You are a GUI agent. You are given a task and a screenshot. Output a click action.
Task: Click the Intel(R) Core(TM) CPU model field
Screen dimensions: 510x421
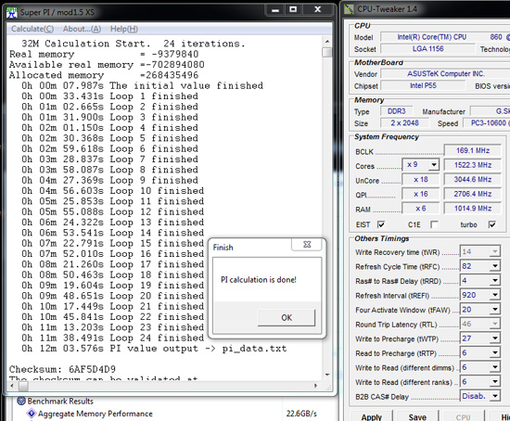tap(445, 37)
